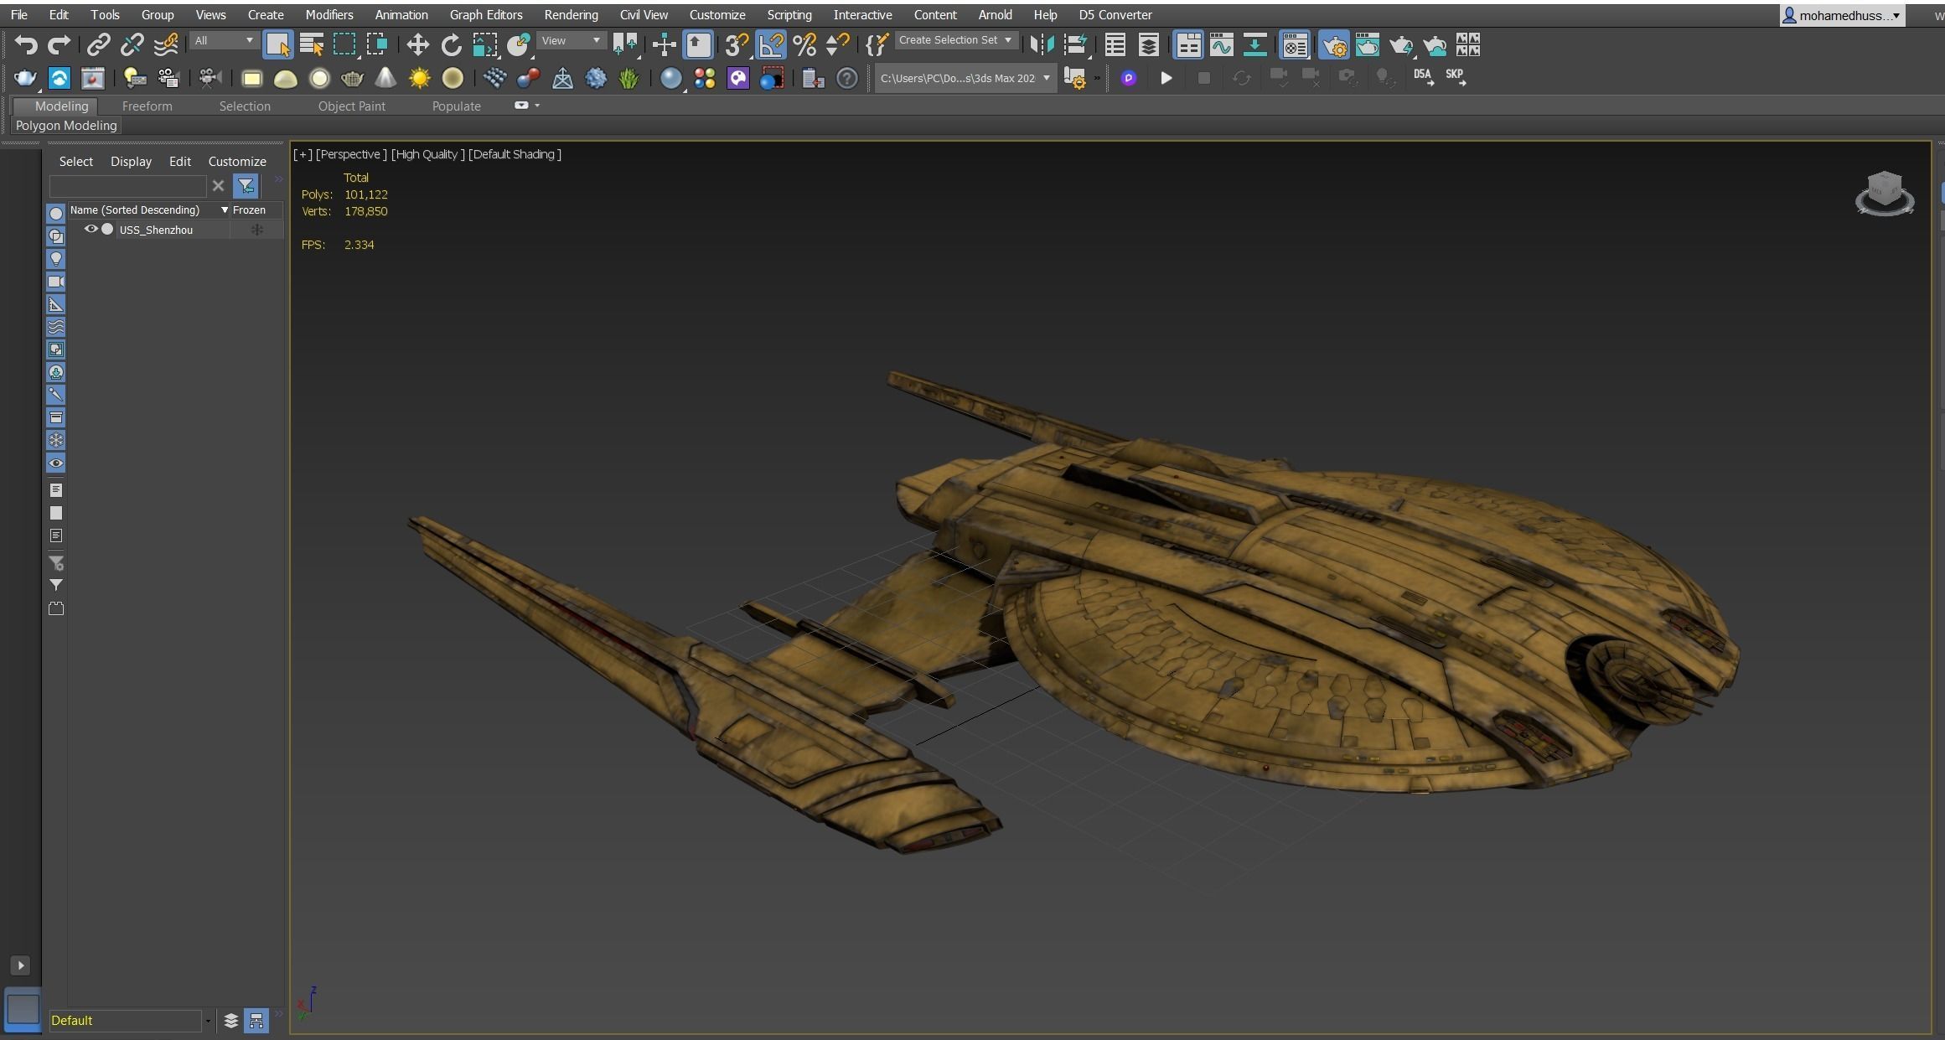Viewport: 1945px width, 1040px height.
Task: Switch to the Populate ribbon tab
Action: pos(456,106)
